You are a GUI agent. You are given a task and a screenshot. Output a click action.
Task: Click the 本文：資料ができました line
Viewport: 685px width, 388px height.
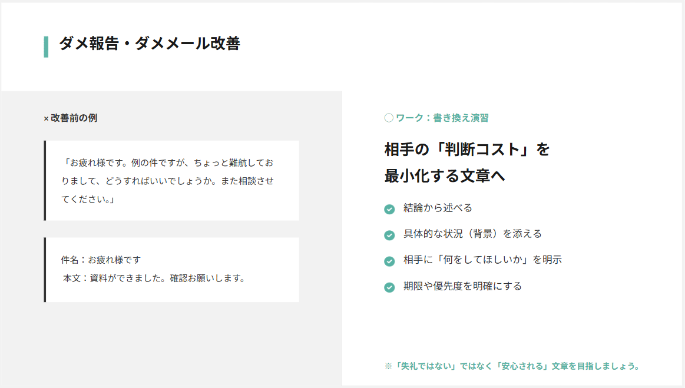click(154, 278)
